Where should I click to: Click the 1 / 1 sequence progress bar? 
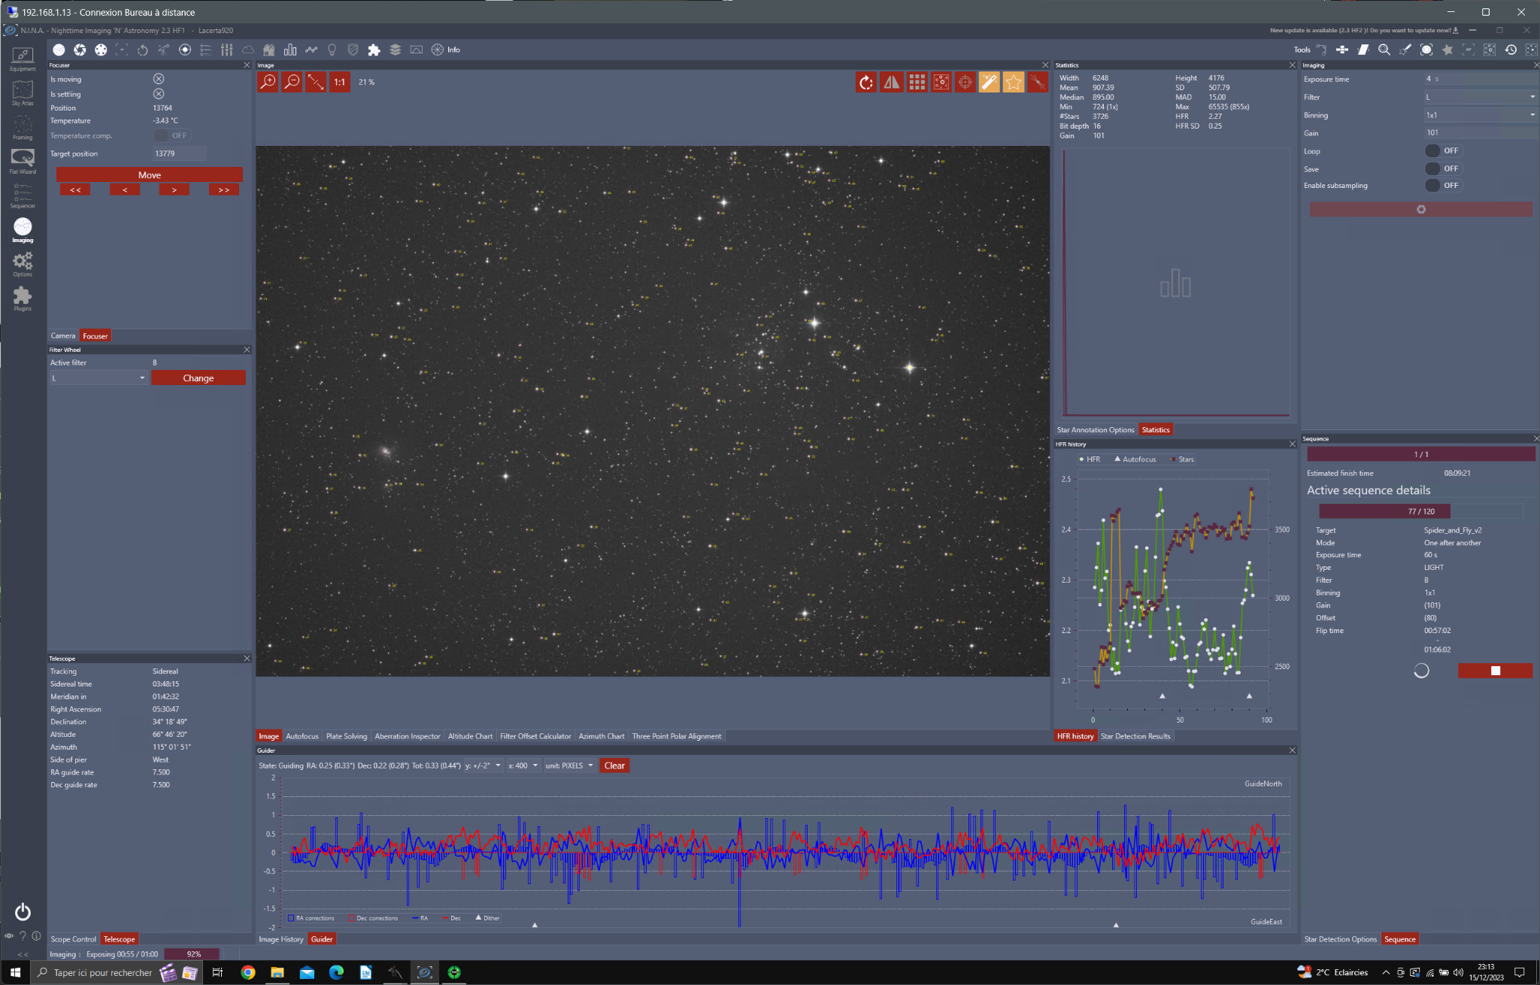coord(1421,454)
